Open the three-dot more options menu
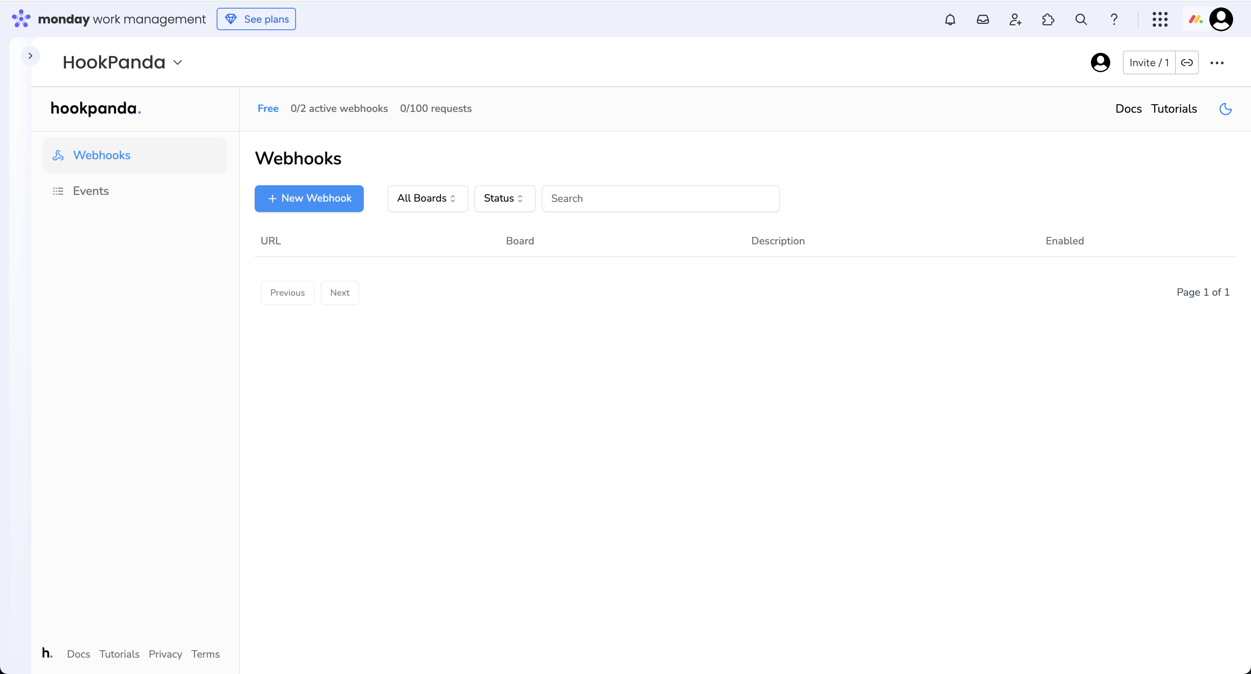Screen dimensions: 1251x674 [x=1217, y=62]
